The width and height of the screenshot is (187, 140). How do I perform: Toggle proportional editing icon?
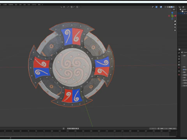pos(77,7)
